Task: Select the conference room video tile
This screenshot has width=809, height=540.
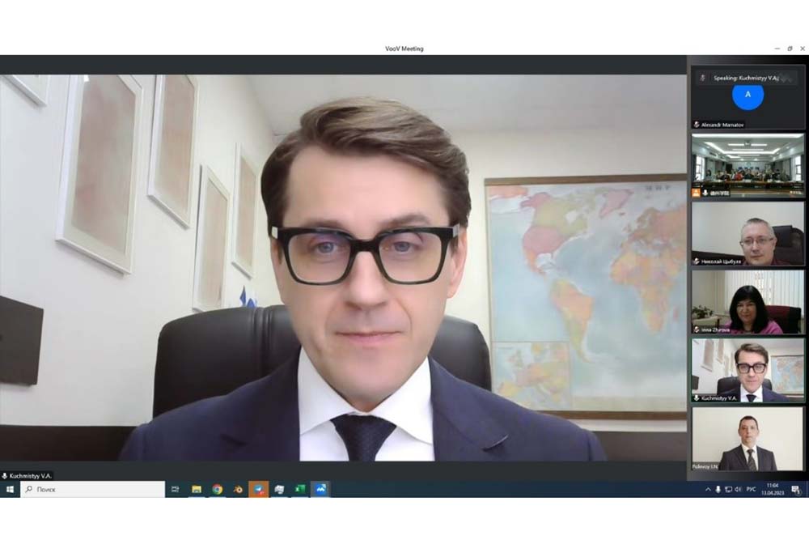Action: 748,165
